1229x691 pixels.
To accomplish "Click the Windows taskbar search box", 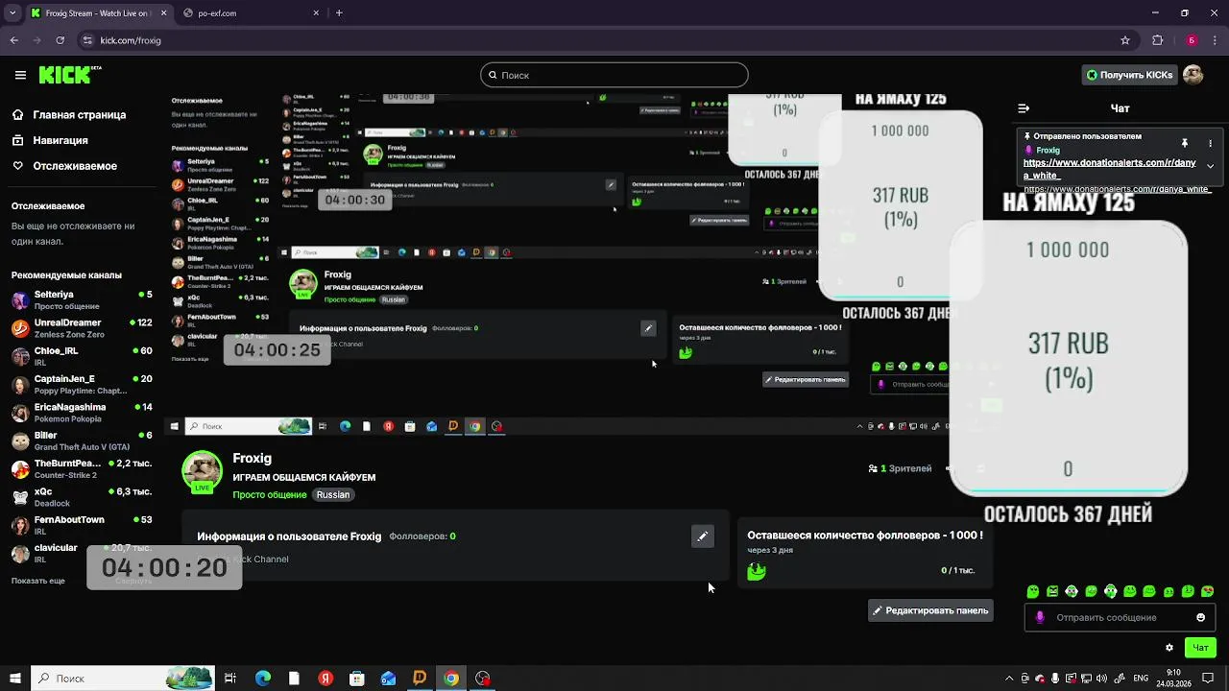I will pyautogui.click(x=122, y=679).
